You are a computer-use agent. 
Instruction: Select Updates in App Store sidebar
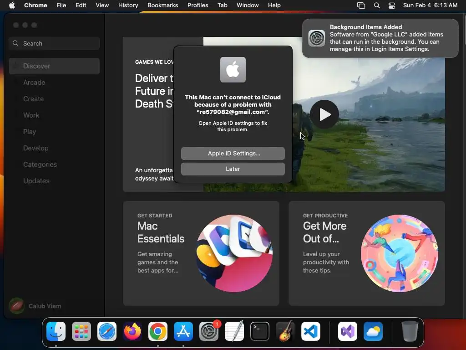[54, 180]
